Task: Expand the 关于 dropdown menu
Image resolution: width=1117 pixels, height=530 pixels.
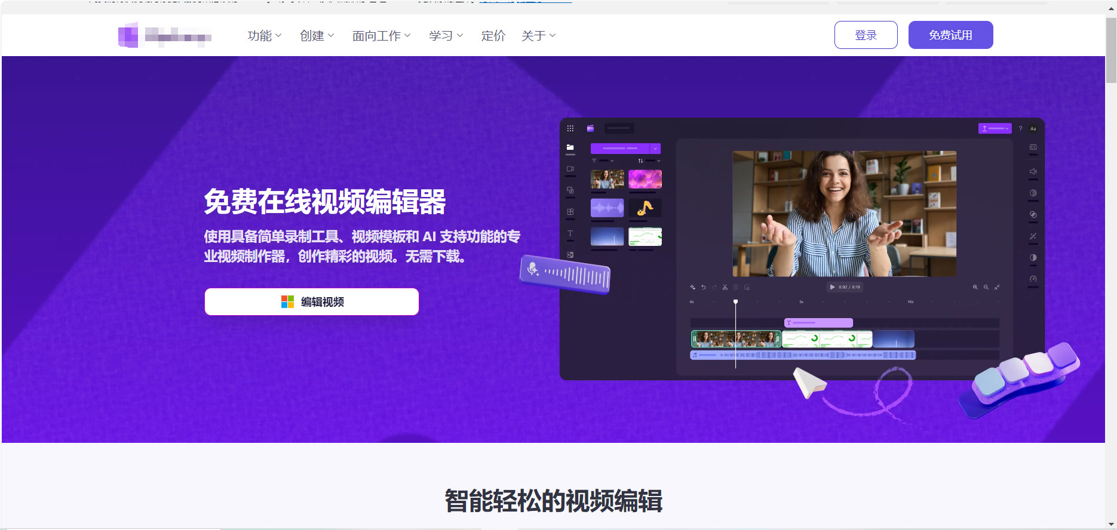Action: click(x=539, y=36)
